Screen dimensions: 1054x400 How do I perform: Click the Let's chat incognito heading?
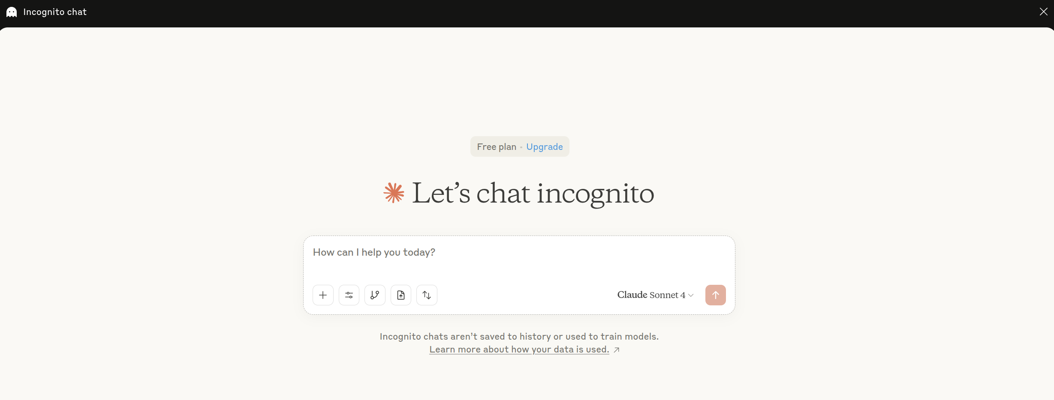pos(533,193)
